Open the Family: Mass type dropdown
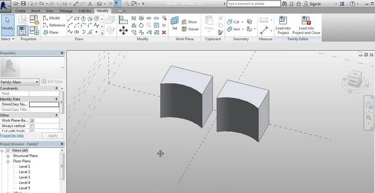 pyautogui.click(x=36, y=82)
